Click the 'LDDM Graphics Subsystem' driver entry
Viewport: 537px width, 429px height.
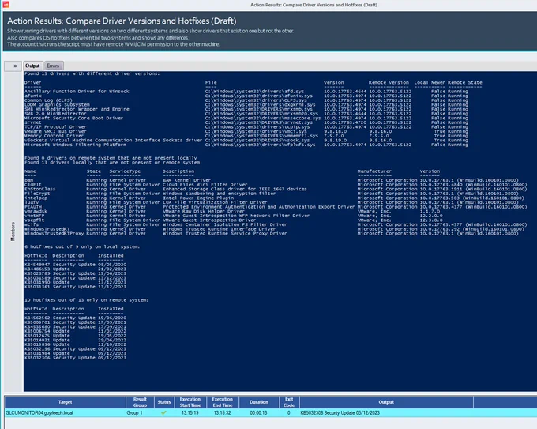(x=57, y=105)
